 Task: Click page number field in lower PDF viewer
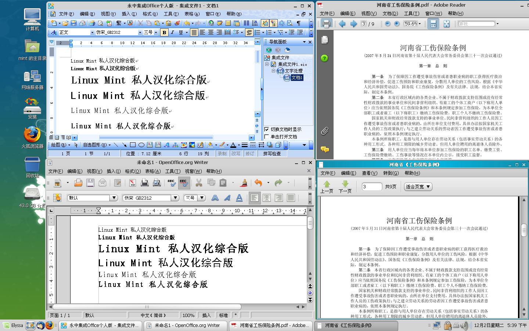point(372,186)
